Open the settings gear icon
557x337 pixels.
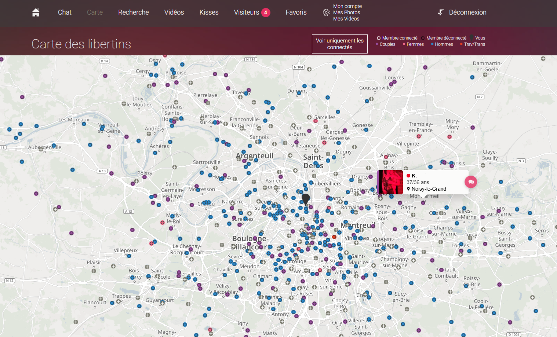(326, 12)
